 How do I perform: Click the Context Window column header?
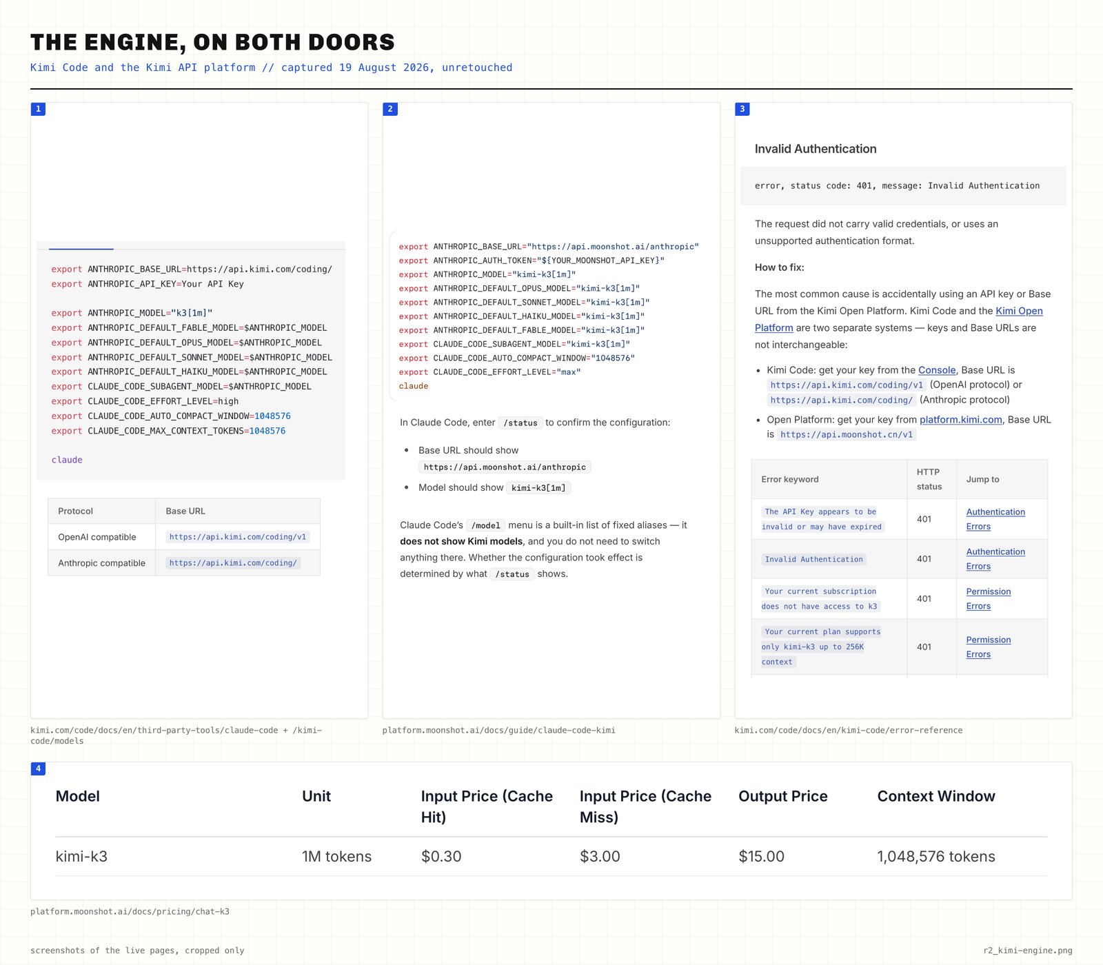(936, 796)
